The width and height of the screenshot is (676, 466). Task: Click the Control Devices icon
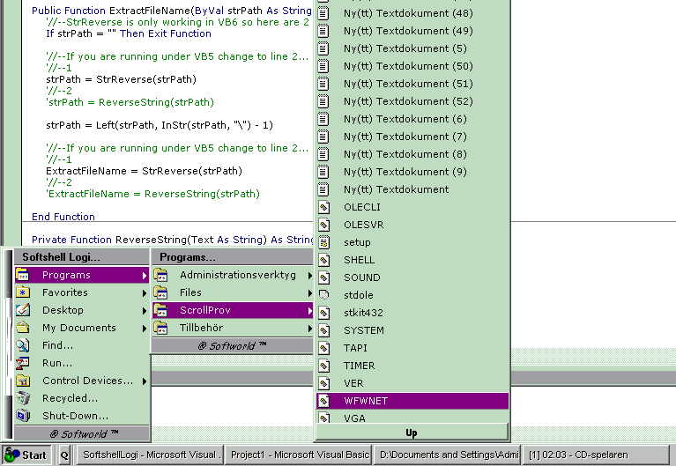[x=23, y=381]
